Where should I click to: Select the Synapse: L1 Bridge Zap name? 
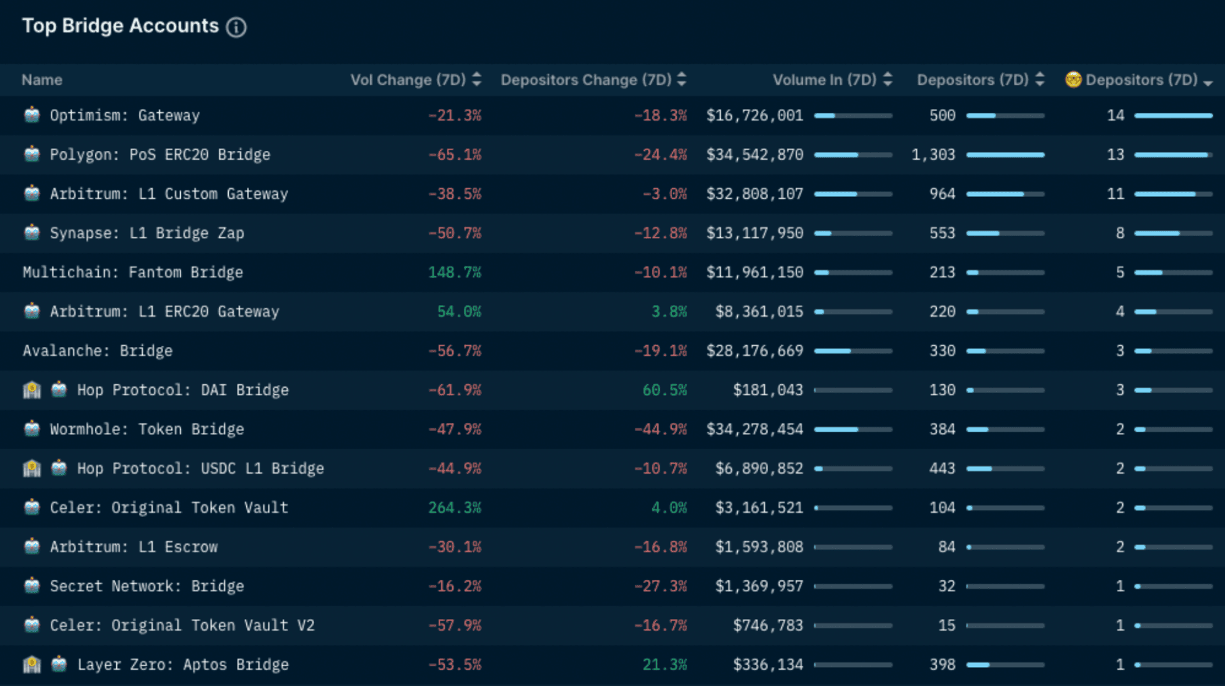point(147,233)
